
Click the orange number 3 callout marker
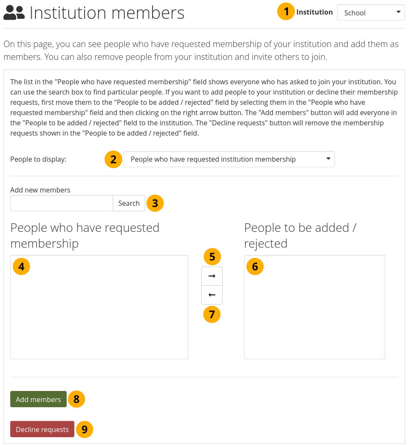(x=155, y=203)
